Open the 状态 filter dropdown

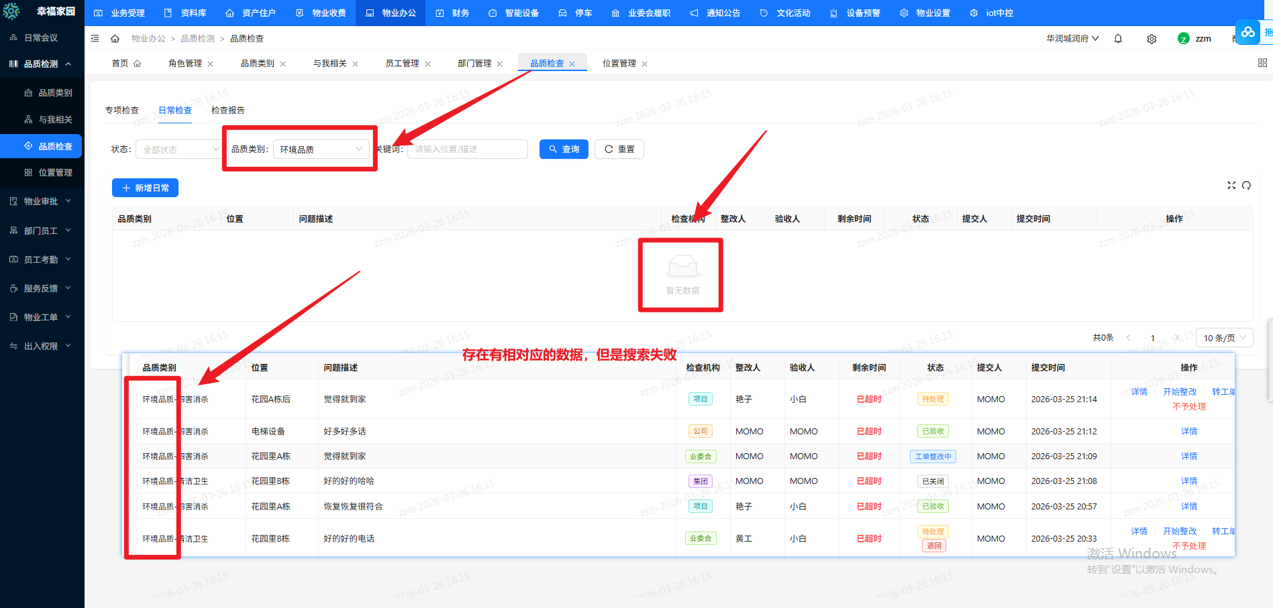pos(179,149)
